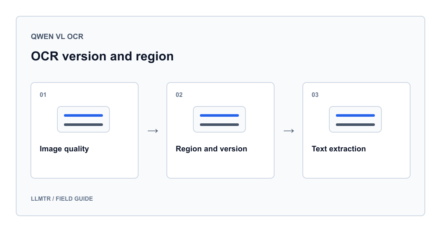
Task: Click the gray line in card 01 icon
Action: (x=83, y=124)
